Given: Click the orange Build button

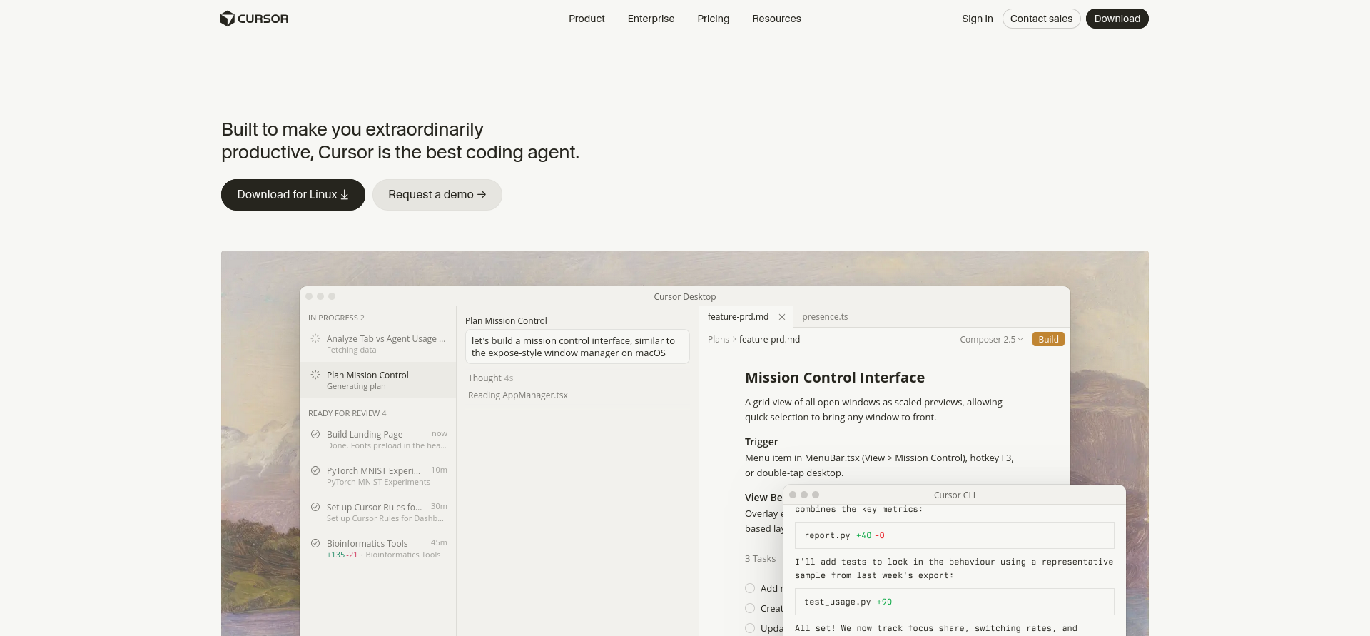Looking at the screenshot, I should click(1048, 340).
